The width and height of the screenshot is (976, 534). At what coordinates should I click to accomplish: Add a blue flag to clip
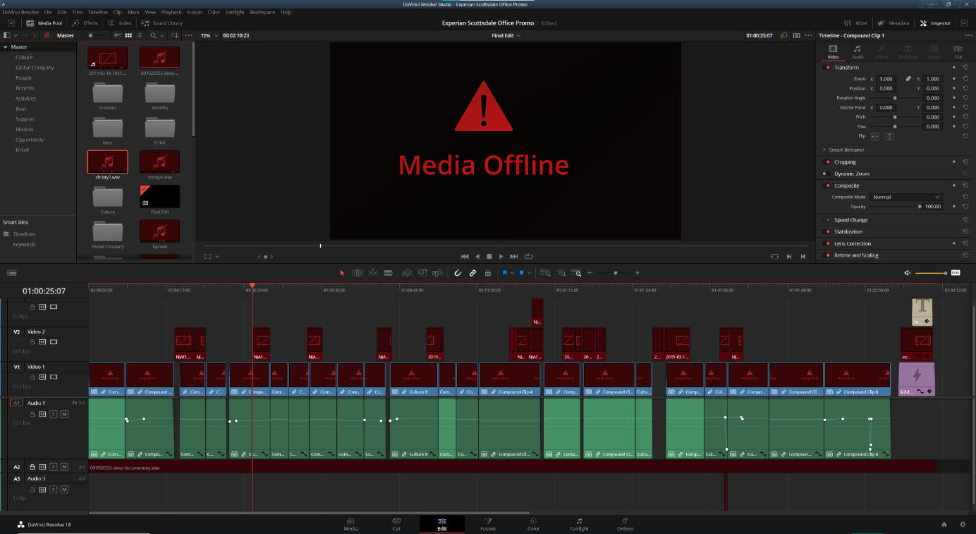(x=505, y=273)
